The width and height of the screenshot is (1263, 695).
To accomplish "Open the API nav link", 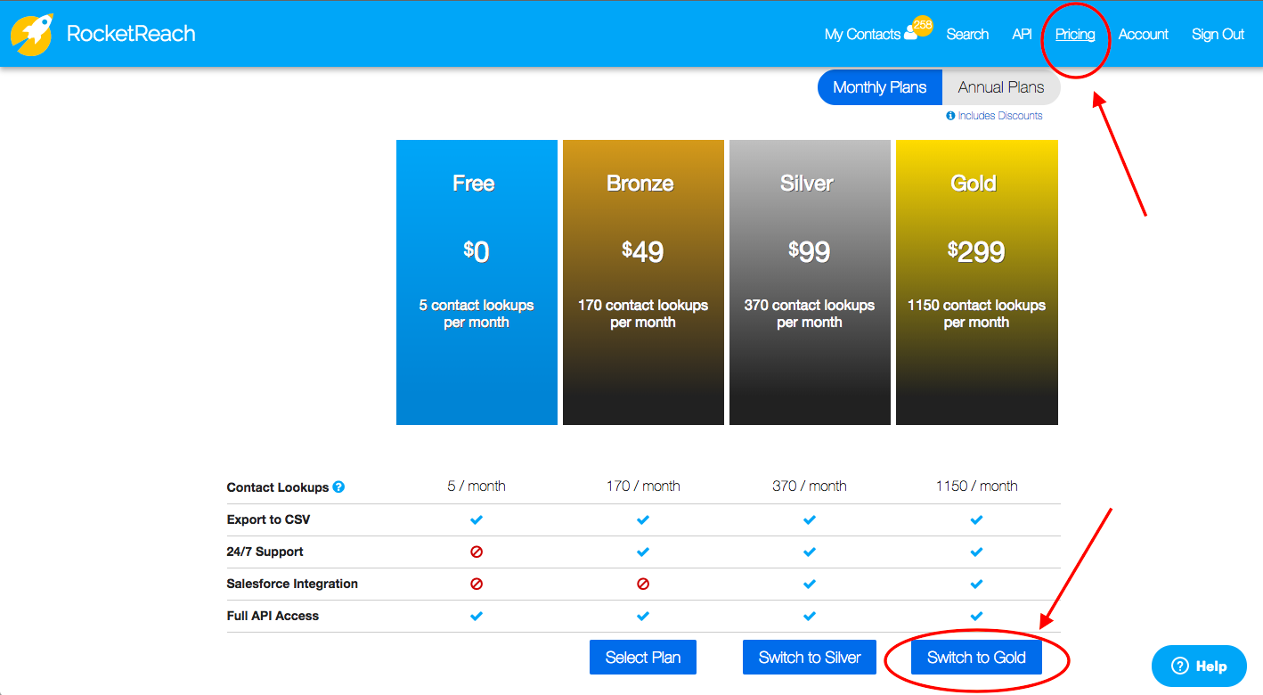I will pyautogui.click(x=1022, y=34).
